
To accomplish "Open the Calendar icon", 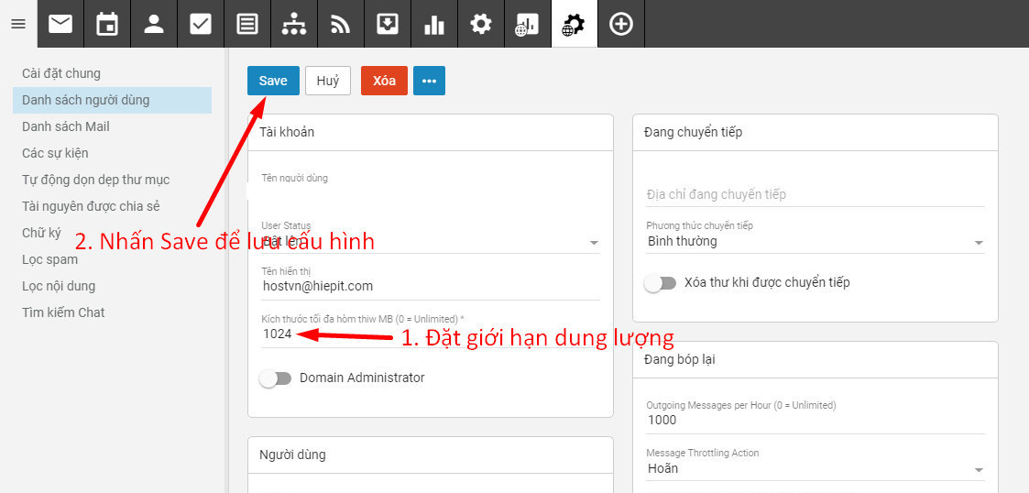I will click(107, 24).
